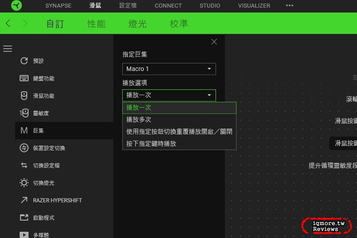Click the 裝置設定切換 icon
The image size is (357, 238).
click(x=24, y=148)
